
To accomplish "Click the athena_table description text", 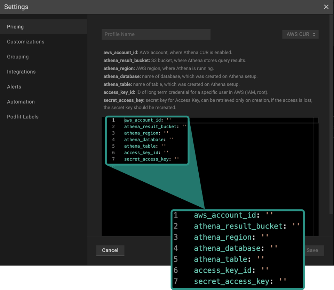I will point(172,84).
